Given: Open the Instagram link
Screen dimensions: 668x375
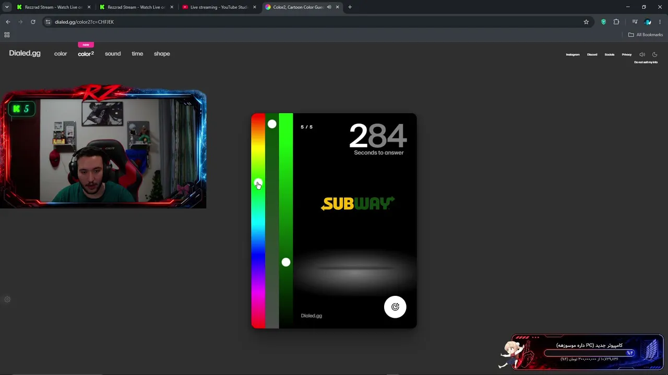Looking at the screenshot, I should [x=572, y=55].
